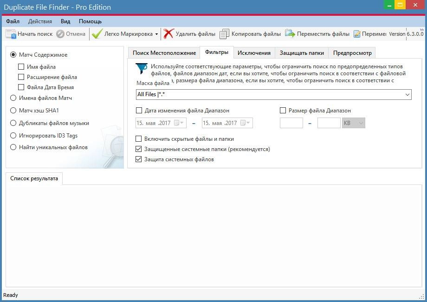Open the Действия menu

40,21
